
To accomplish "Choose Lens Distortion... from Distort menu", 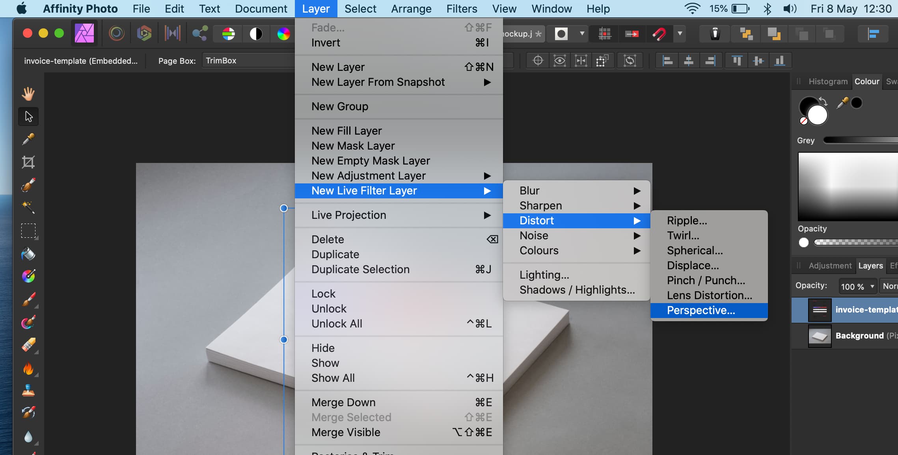I will [x=709, y=295].
